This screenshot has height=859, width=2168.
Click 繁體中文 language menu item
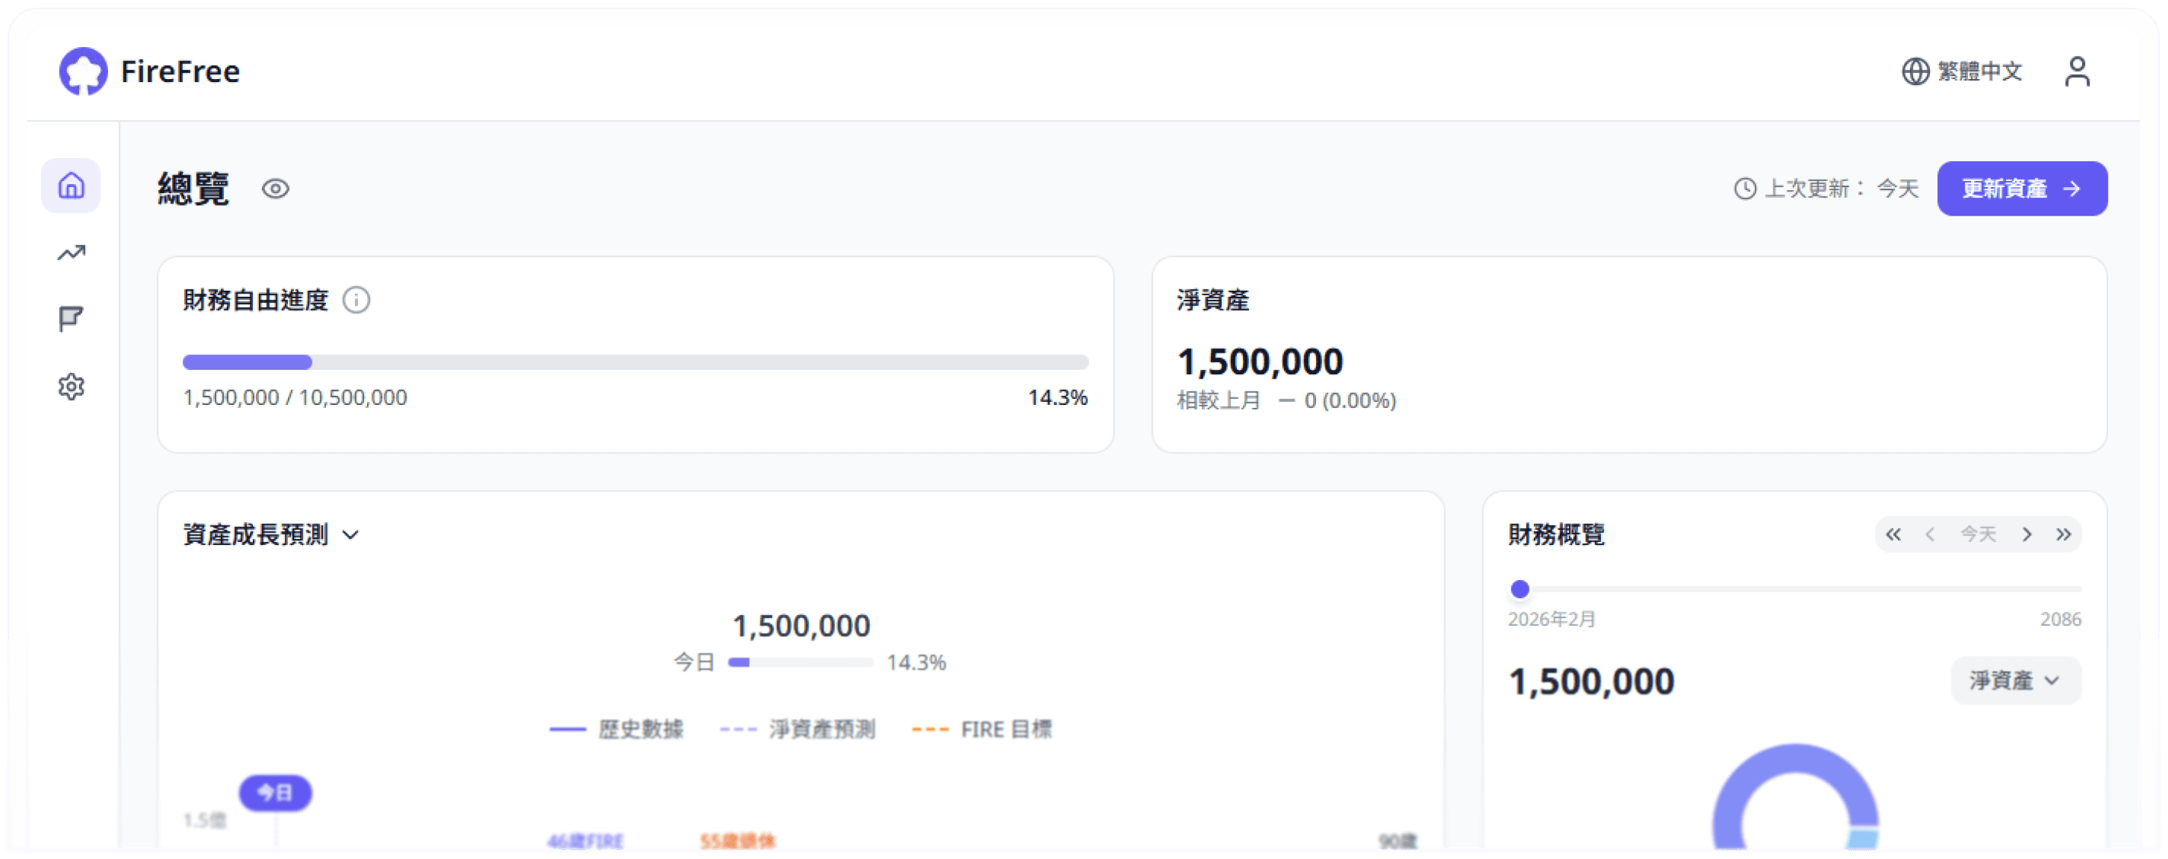coord(1980,72)
